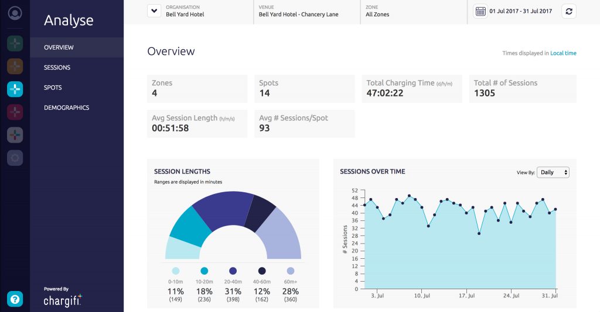Click the Session Lengths heading

[182, 172]
